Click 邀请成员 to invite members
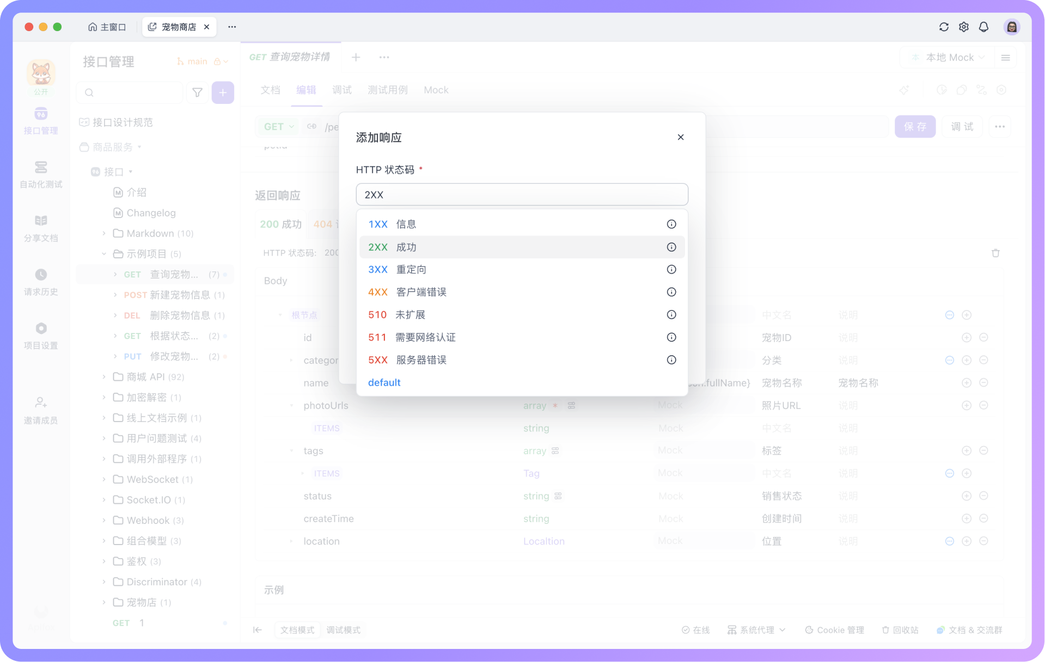Image resolution: width=1045 pixels, height=662 pixels. [x=41, y=410]
